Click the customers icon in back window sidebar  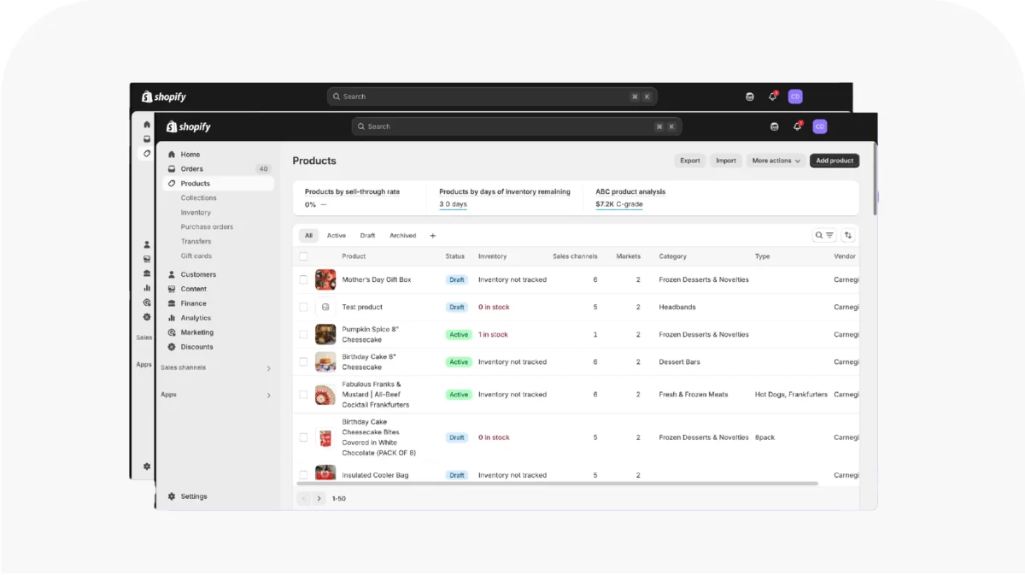(147, 244)
